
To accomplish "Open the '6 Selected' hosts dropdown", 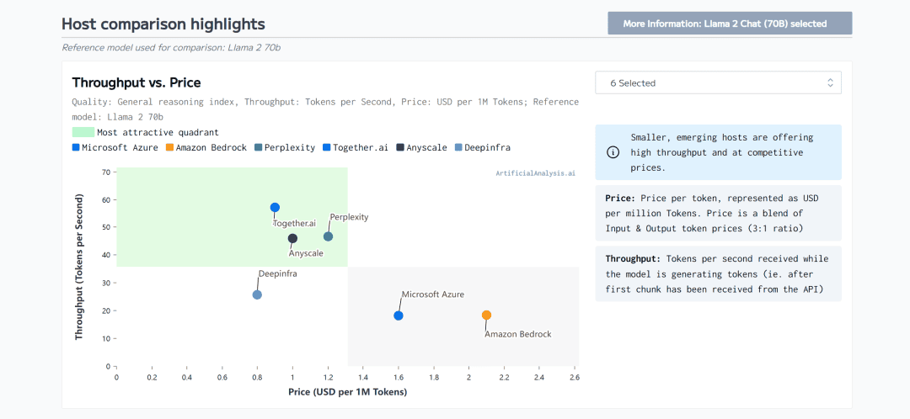I will [717, 83].
